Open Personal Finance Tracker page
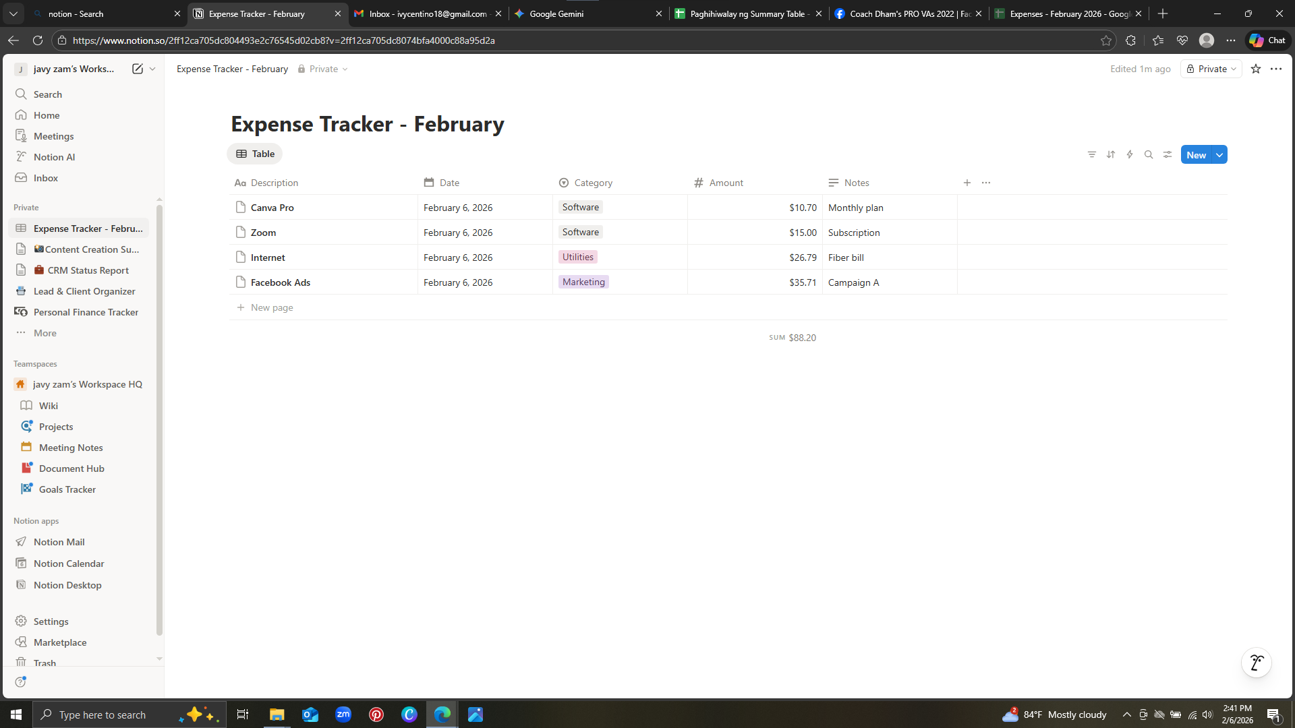This screenshot has width=1295, height=728. coord(86,312)
